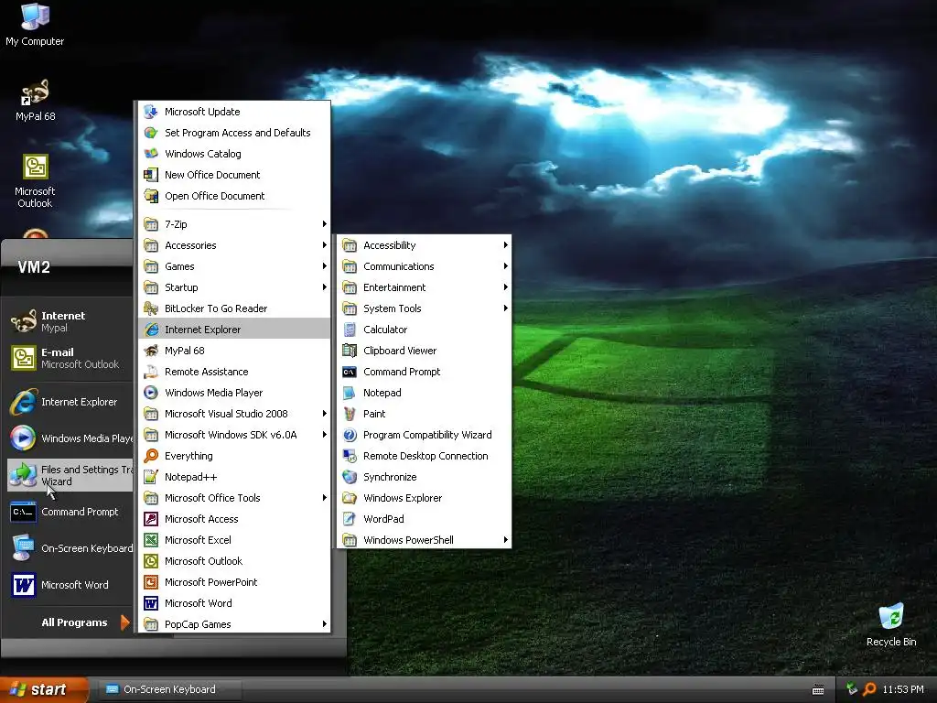
Task: Open Command Prompt in Start menu left pane
Action: [70, 512]
